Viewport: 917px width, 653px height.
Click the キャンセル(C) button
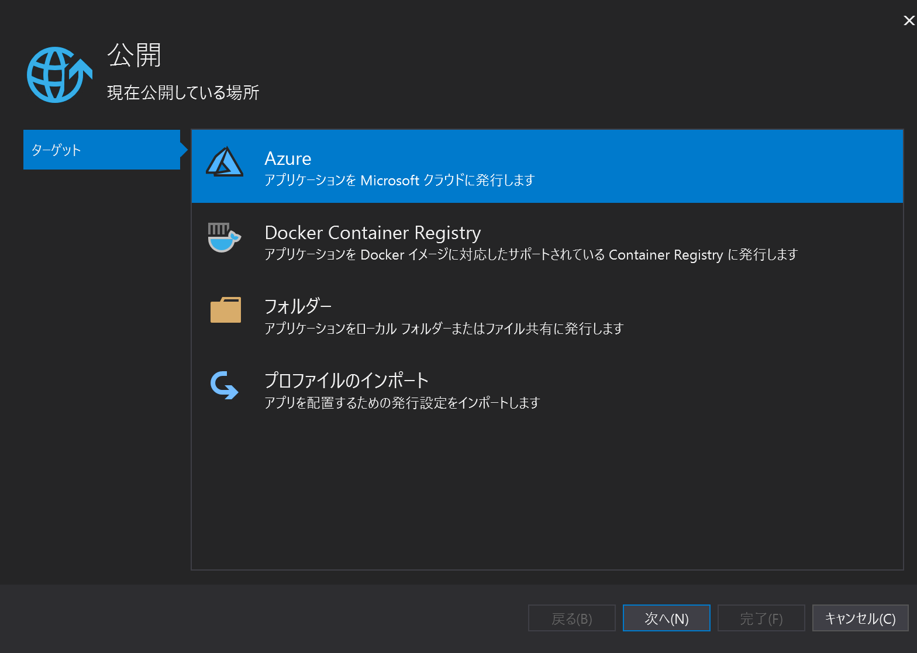pyautogui.click(x=860, y=618)
